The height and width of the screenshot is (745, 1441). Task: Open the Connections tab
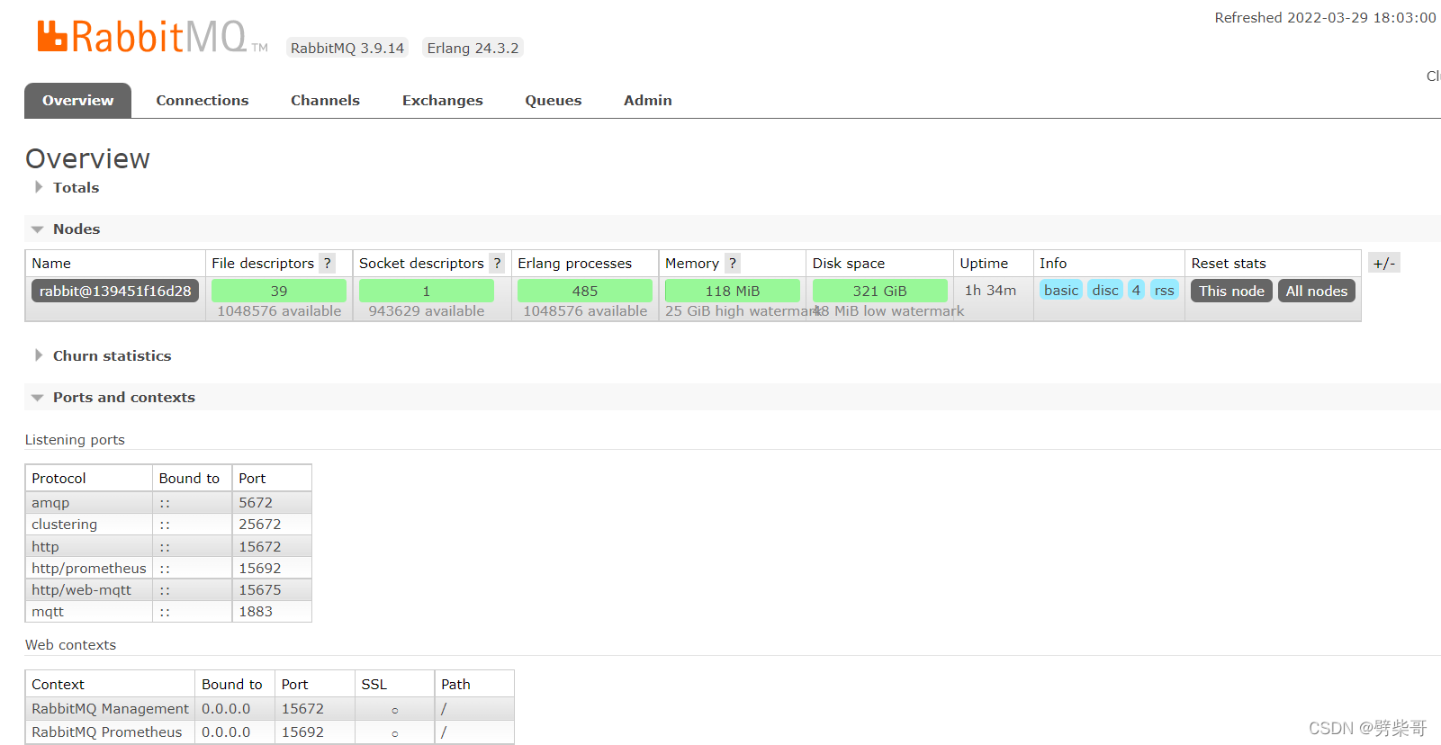[x=203, y=100]
